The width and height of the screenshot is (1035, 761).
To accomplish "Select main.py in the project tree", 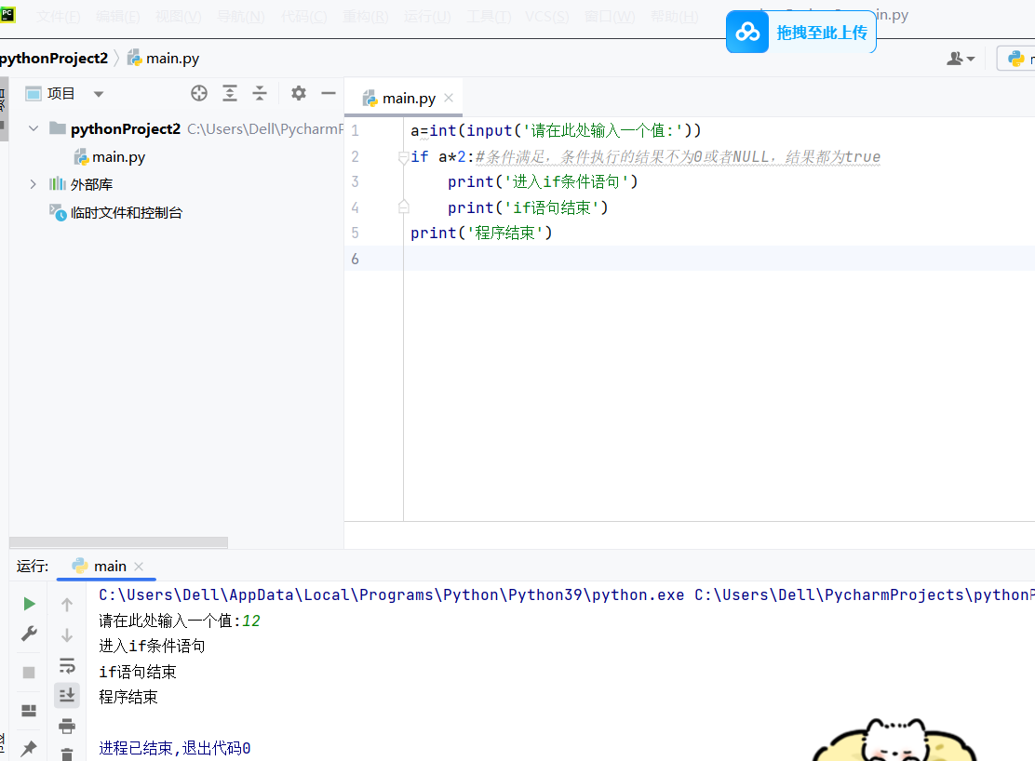I will [x=118, y=157].
